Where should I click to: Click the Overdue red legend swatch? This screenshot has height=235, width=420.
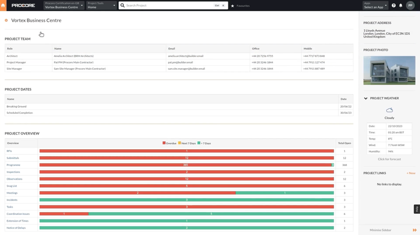pos(164,143)
